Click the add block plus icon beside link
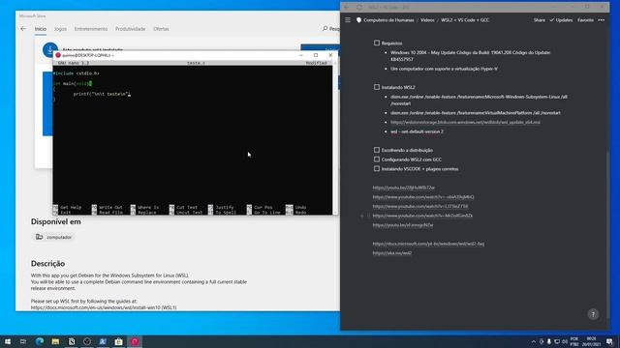The height and width of the screenshot is (348, 620). coord(361,216)
